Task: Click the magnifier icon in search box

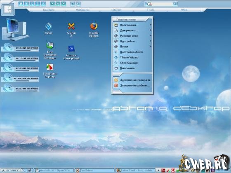Action: pos(175,4)
